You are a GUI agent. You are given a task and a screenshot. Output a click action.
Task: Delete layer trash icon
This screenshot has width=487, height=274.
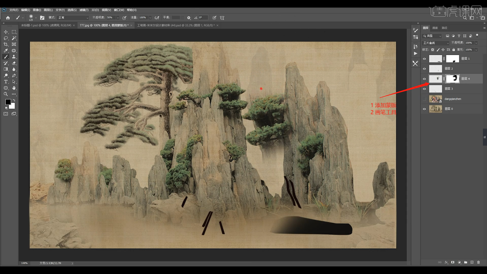pos(479,262)
